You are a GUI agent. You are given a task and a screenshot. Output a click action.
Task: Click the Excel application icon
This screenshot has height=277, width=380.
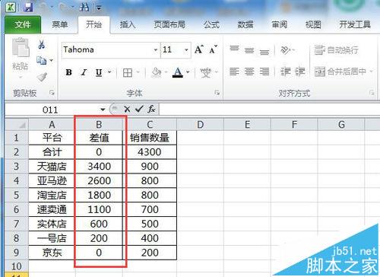[x=11, y=7]
